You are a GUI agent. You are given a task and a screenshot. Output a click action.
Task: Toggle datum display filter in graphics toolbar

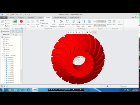(x=90, y=32)
